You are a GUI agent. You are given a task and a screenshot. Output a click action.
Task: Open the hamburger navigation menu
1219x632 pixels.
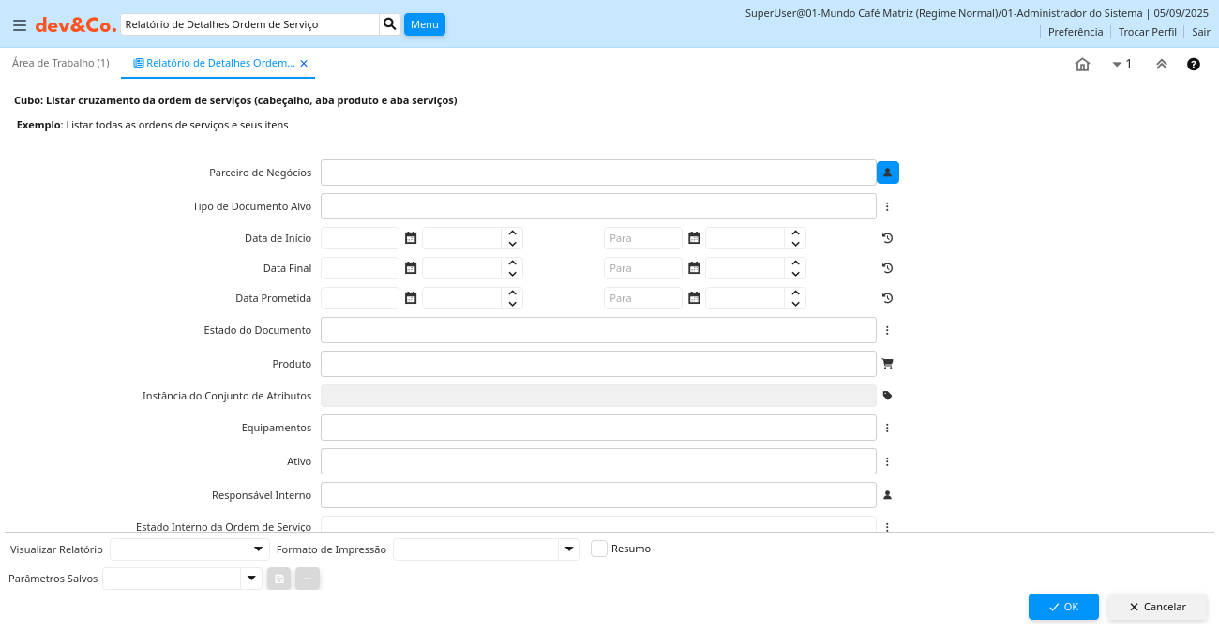19,25
